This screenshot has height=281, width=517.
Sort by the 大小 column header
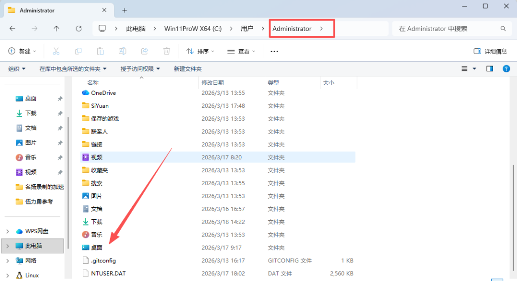328,82
